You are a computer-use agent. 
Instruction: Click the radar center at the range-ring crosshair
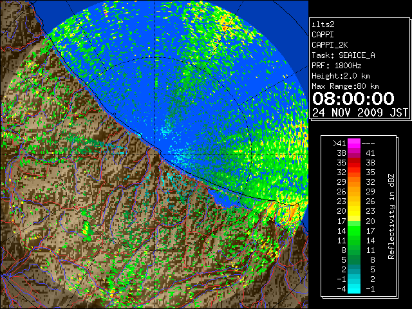coord(154,154)
